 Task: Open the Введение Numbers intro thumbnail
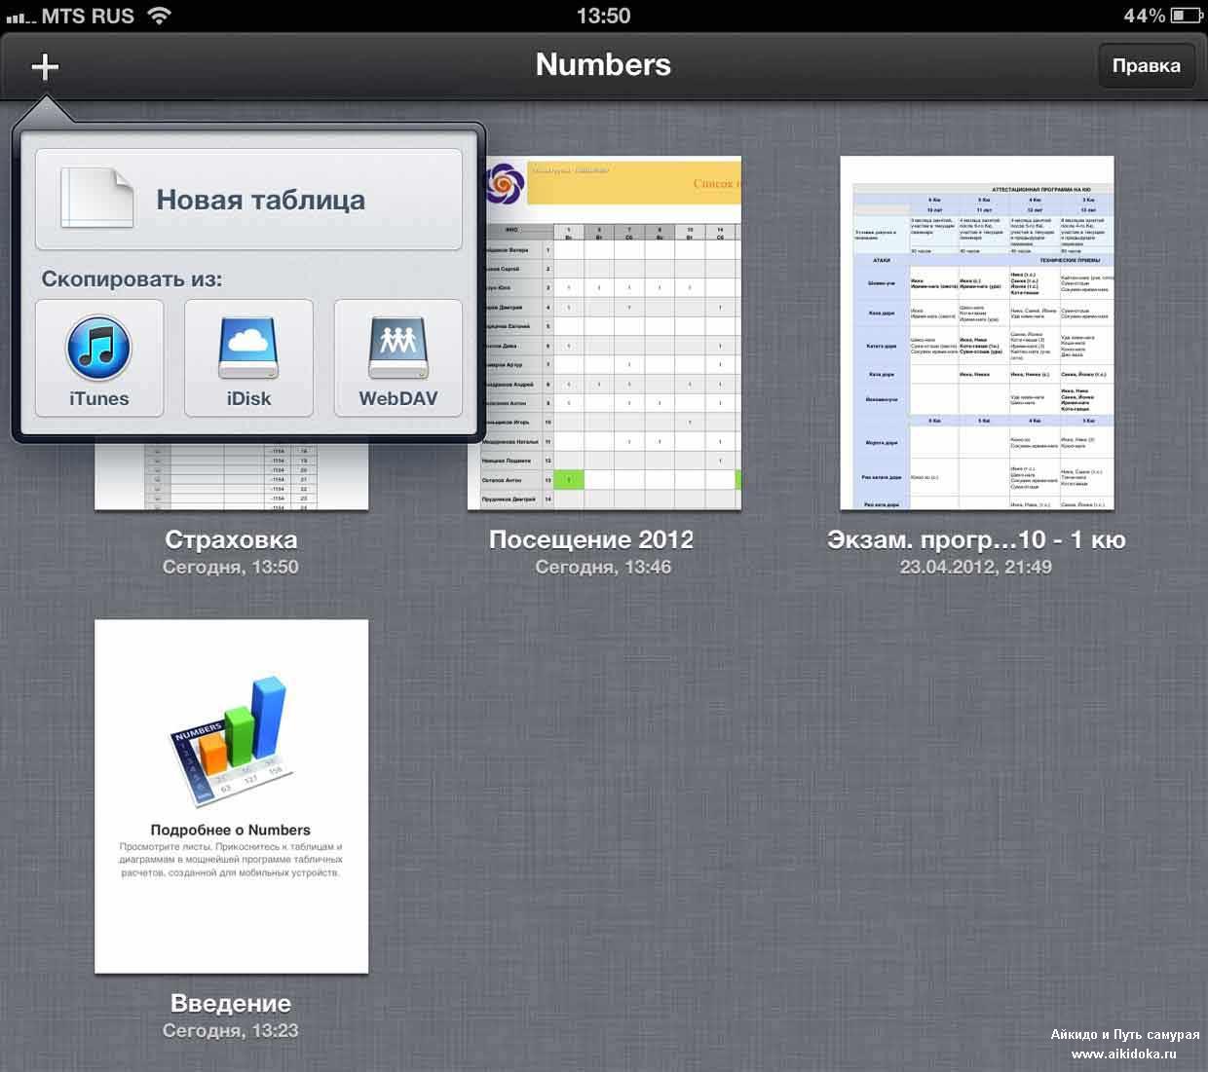231,796
